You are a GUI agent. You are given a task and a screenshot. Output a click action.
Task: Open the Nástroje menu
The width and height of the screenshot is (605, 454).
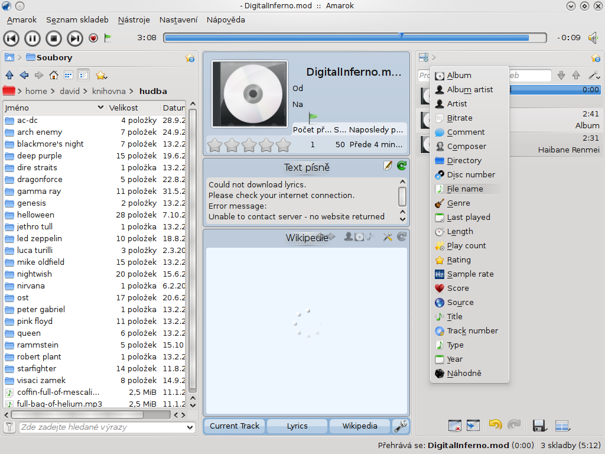[x=134, y=20]
